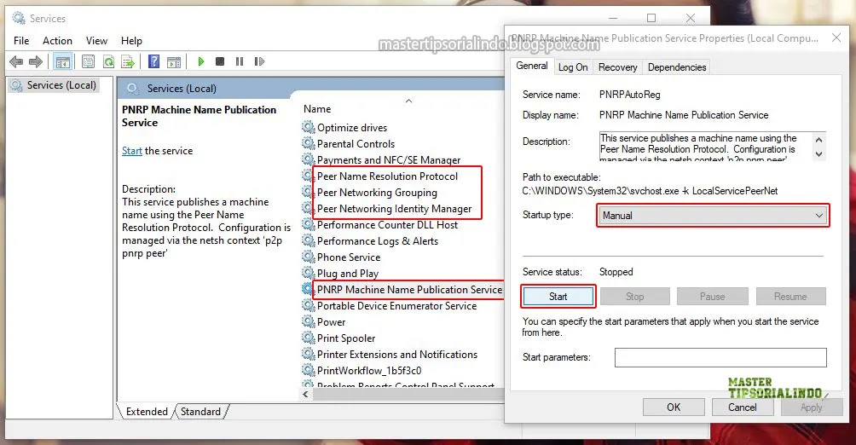Click the Refresh toolbar icon
This screenshot has height=445, width=856.
tap(108, 61)
